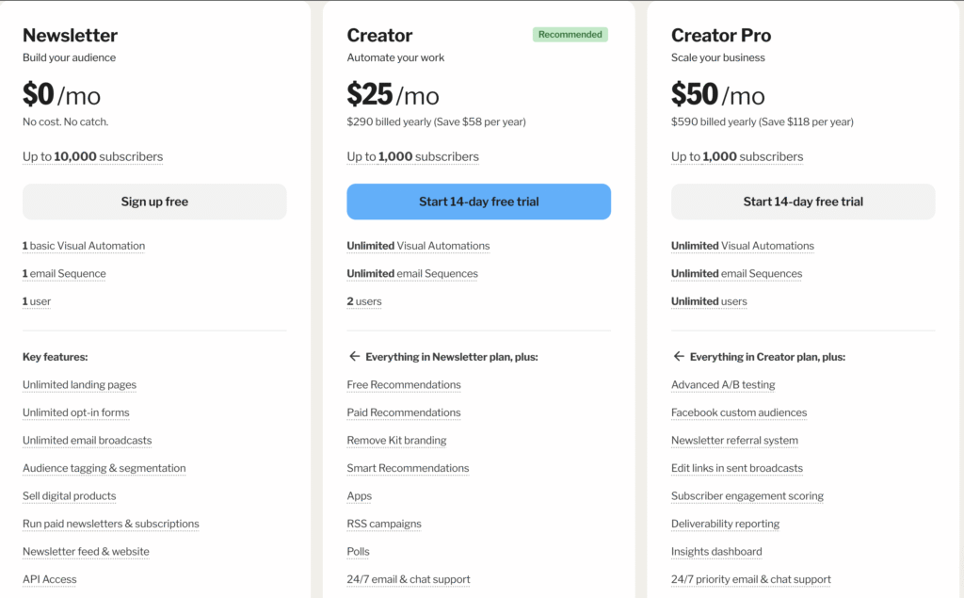Open the Audience tagging & segmentation link
The height and width of the screenshot is (598, 964).
104,468
